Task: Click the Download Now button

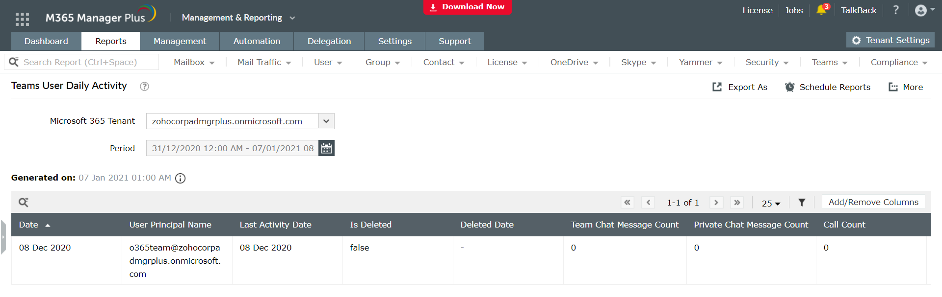Action: pyautogui.click(x=468, y=7)
